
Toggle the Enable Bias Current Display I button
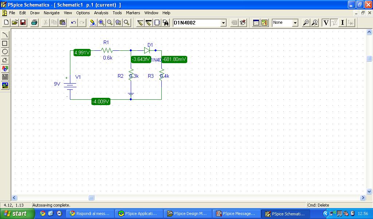click(342, 23)
